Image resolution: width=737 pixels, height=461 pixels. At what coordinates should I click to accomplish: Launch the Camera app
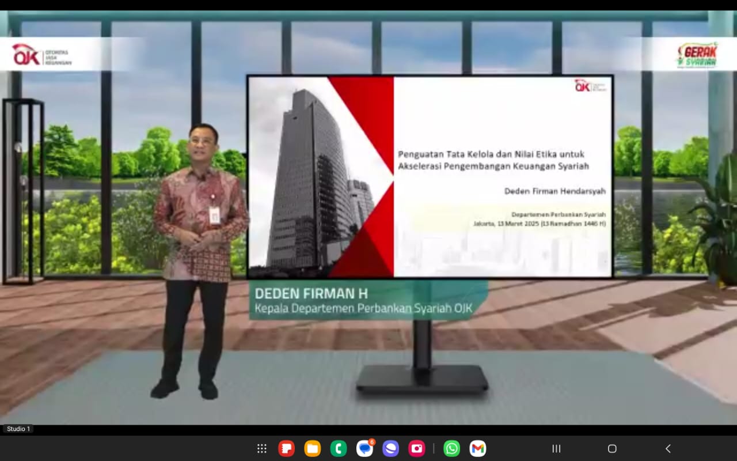click(x=416, y=448)
